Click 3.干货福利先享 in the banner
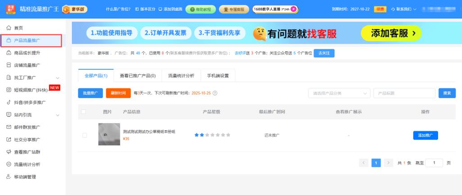The width and height of the screenshot is (462, 195). 219,33
